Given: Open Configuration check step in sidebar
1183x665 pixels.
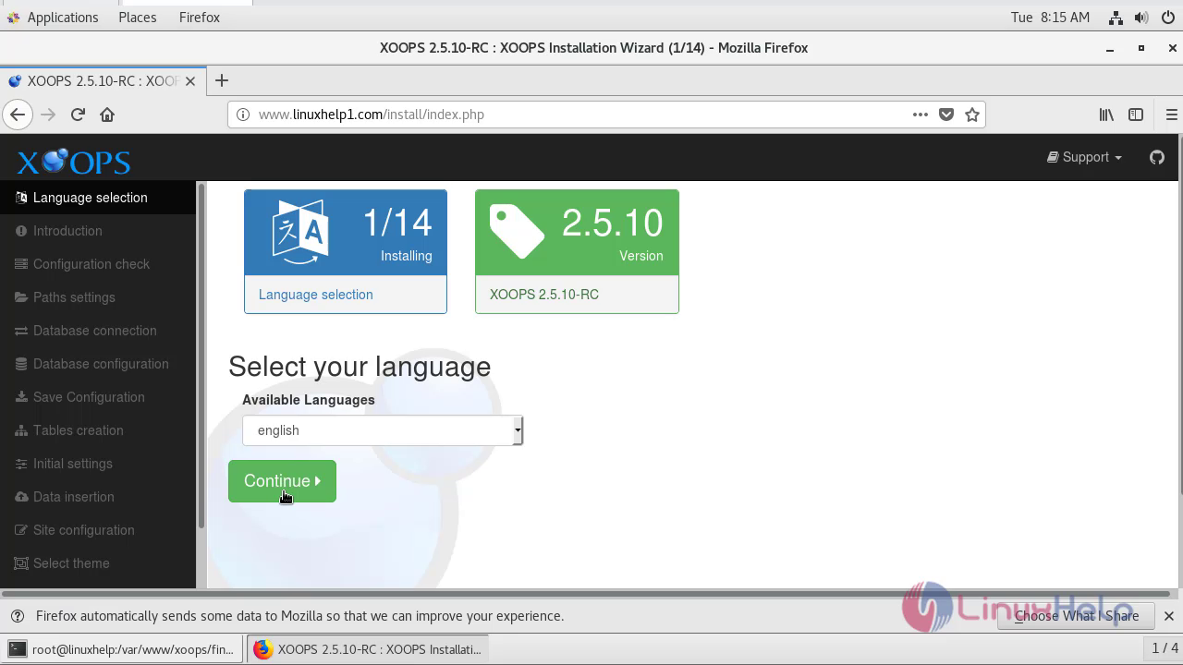Looking at the screenshot, I should [x=98, y=264].
